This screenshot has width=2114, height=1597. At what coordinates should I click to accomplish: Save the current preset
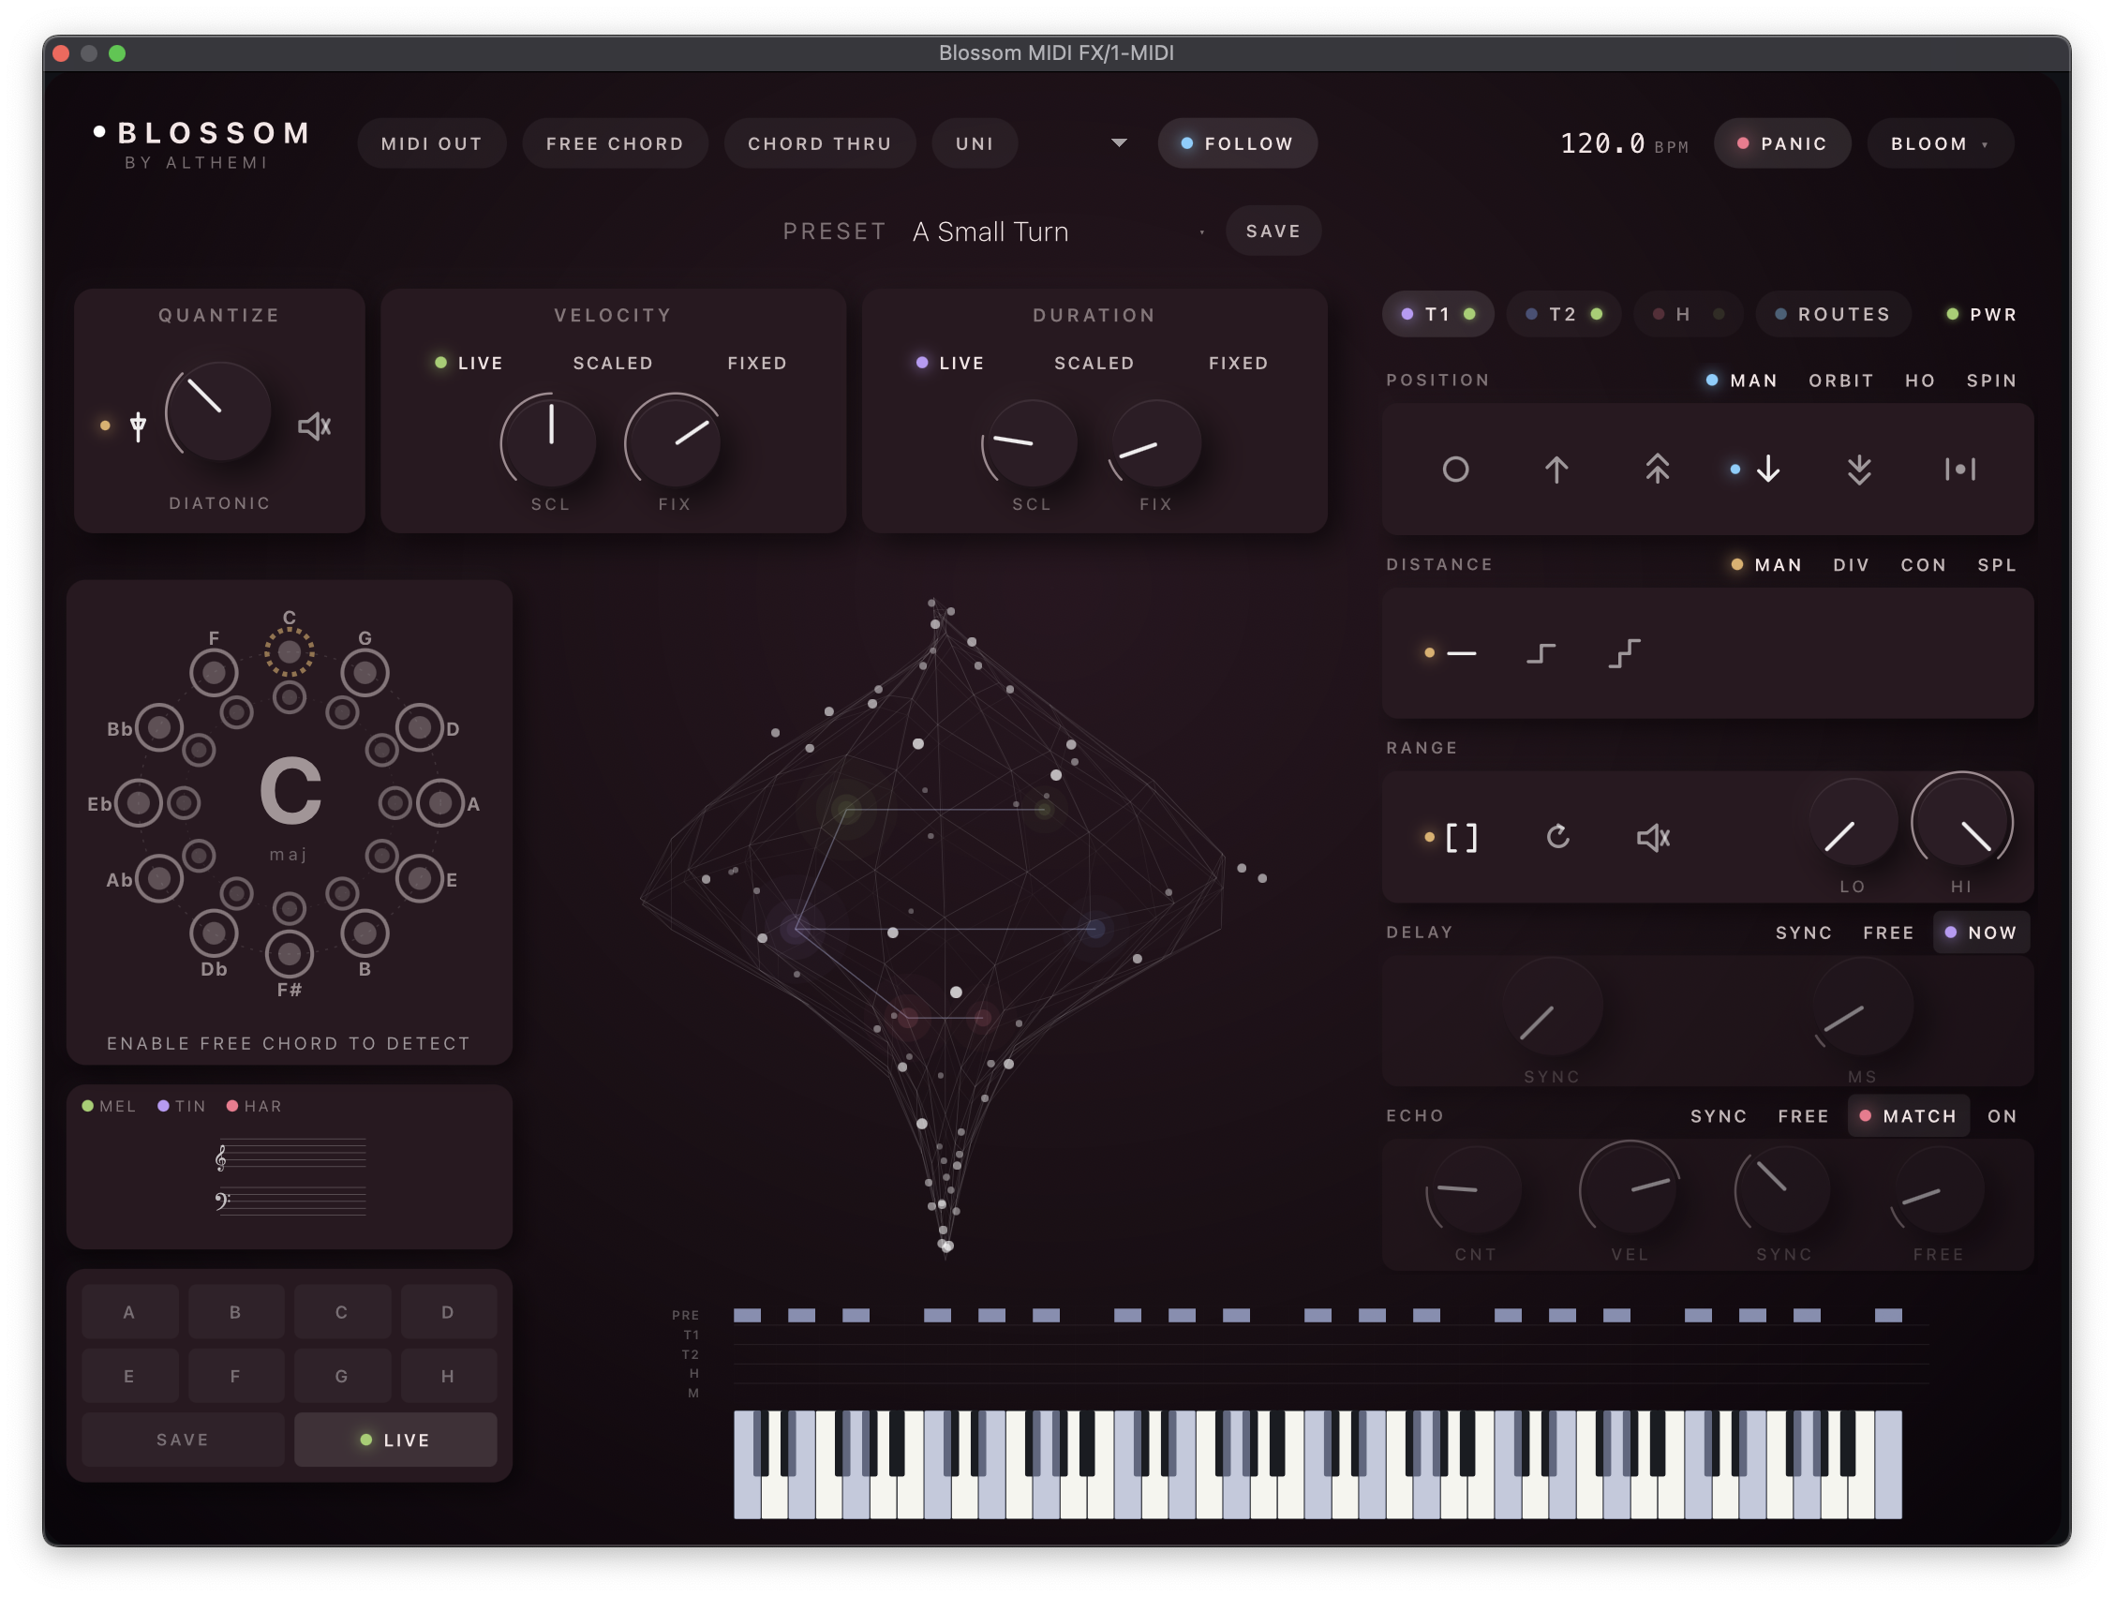point(1273,231)
